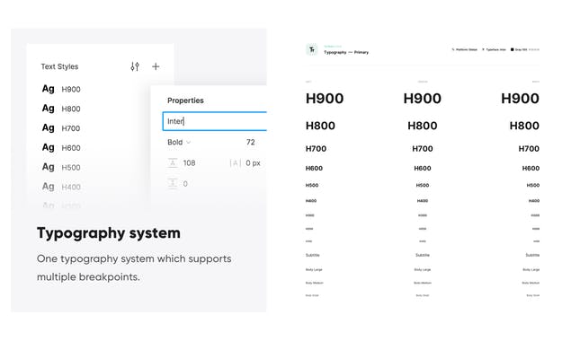Click the Typography system heading

coord(109,233)
